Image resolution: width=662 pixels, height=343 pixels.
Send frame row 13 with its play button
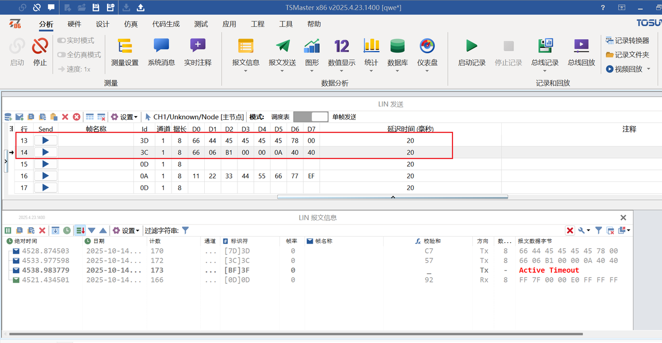pyautogui.click(x=45, y=140)
